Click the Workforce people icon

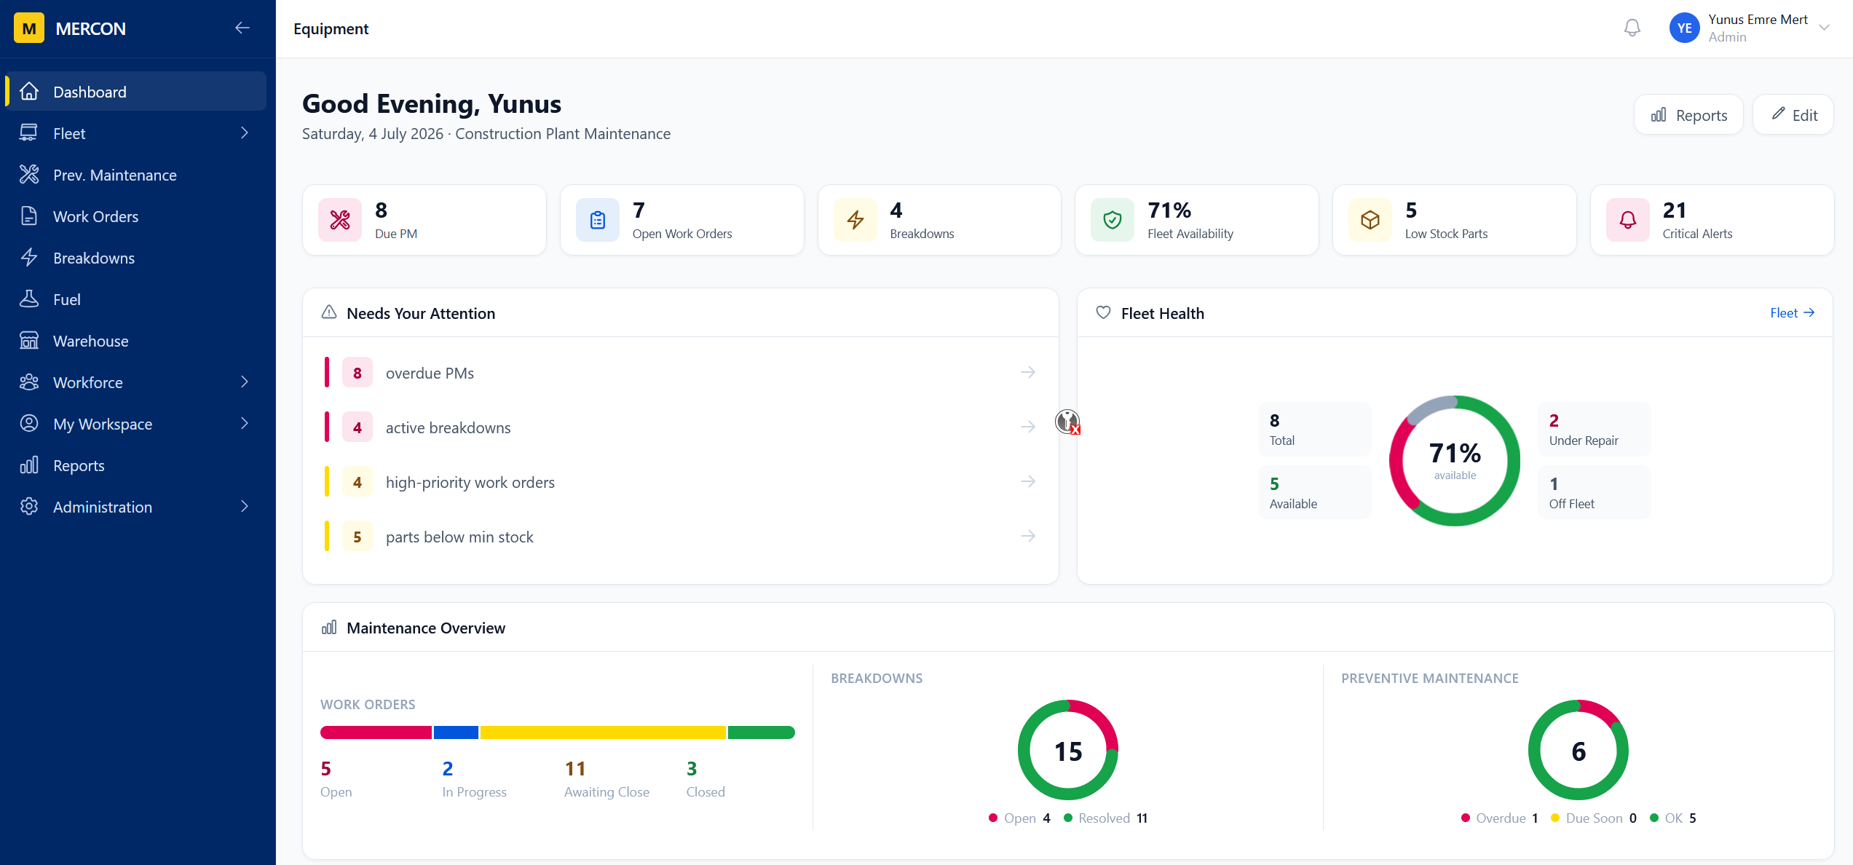(29, 382)
